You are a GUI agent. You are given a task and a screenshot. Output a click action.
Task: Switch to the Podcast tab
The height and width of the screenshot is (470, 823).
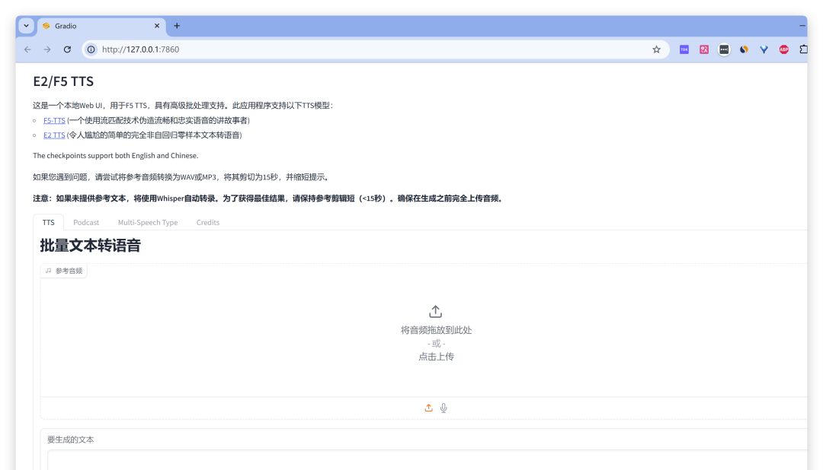pyautogui.click(x=86, y=222)
